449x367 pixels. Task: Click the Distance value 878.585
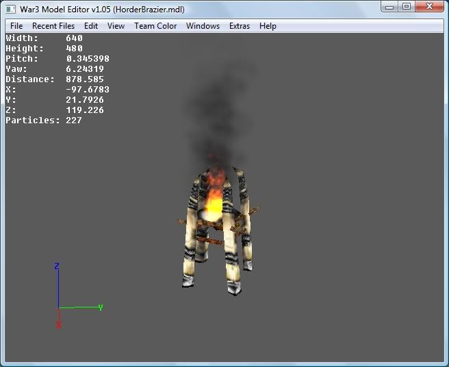pos(85,79)
